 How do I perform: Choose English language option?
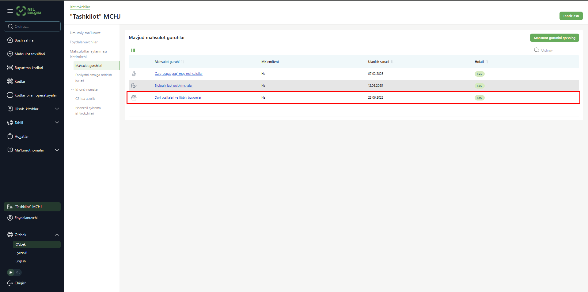click(x=21, y=261)
